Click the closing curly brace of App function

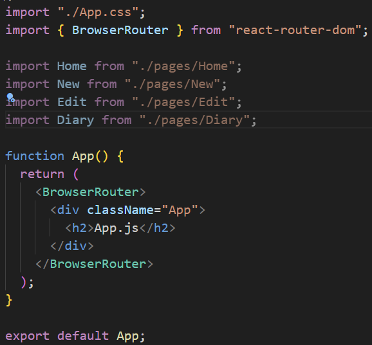click(9, 300)
